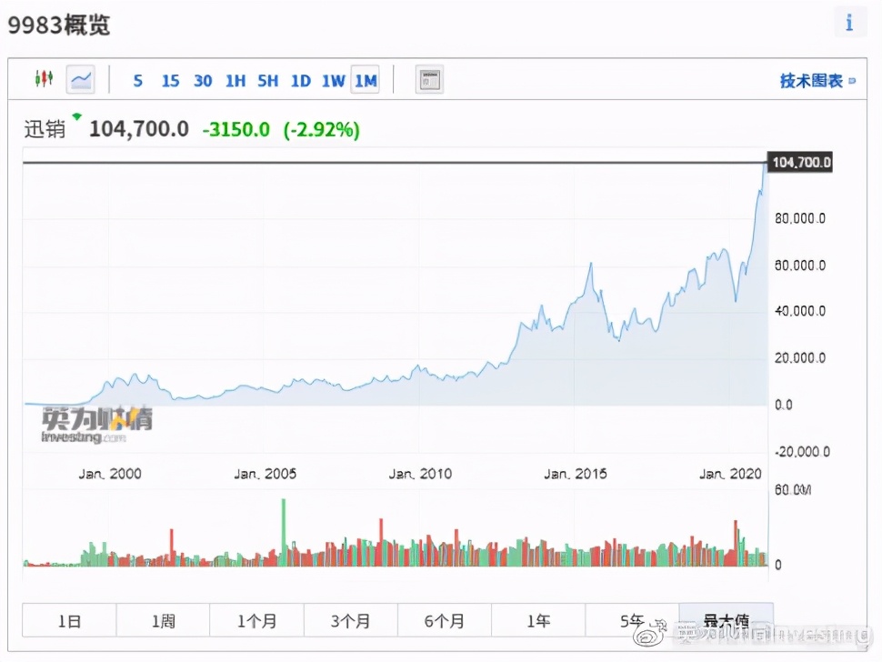The width and height of the screenshot is (882, 662).
Task: Select the 最大值 maximum range tab
Action: 726,621
